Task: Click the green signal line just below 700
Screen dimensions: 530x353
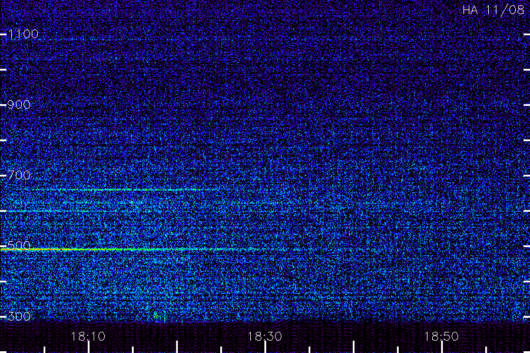Action: coord(125,190)
